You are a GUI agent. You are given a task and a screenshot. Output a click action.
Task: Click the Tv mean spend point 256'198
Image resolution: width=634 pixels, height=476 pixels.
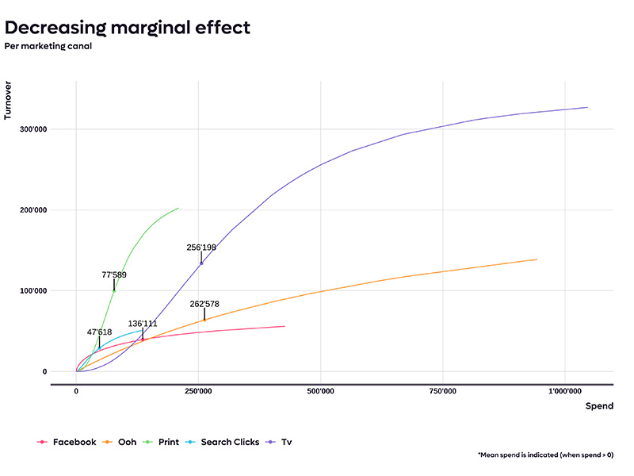201,263
